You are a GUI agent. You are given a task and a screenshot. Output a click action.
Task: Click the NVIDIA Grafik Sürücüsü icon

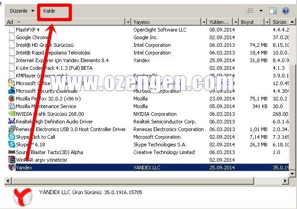click(x=12, y=114)
